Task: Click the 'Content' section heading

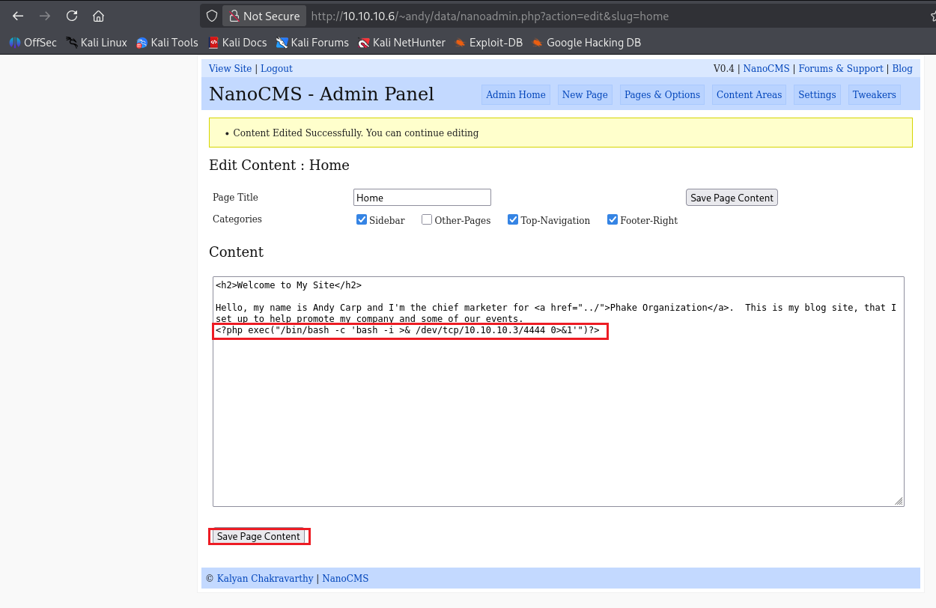Action: 237,252
